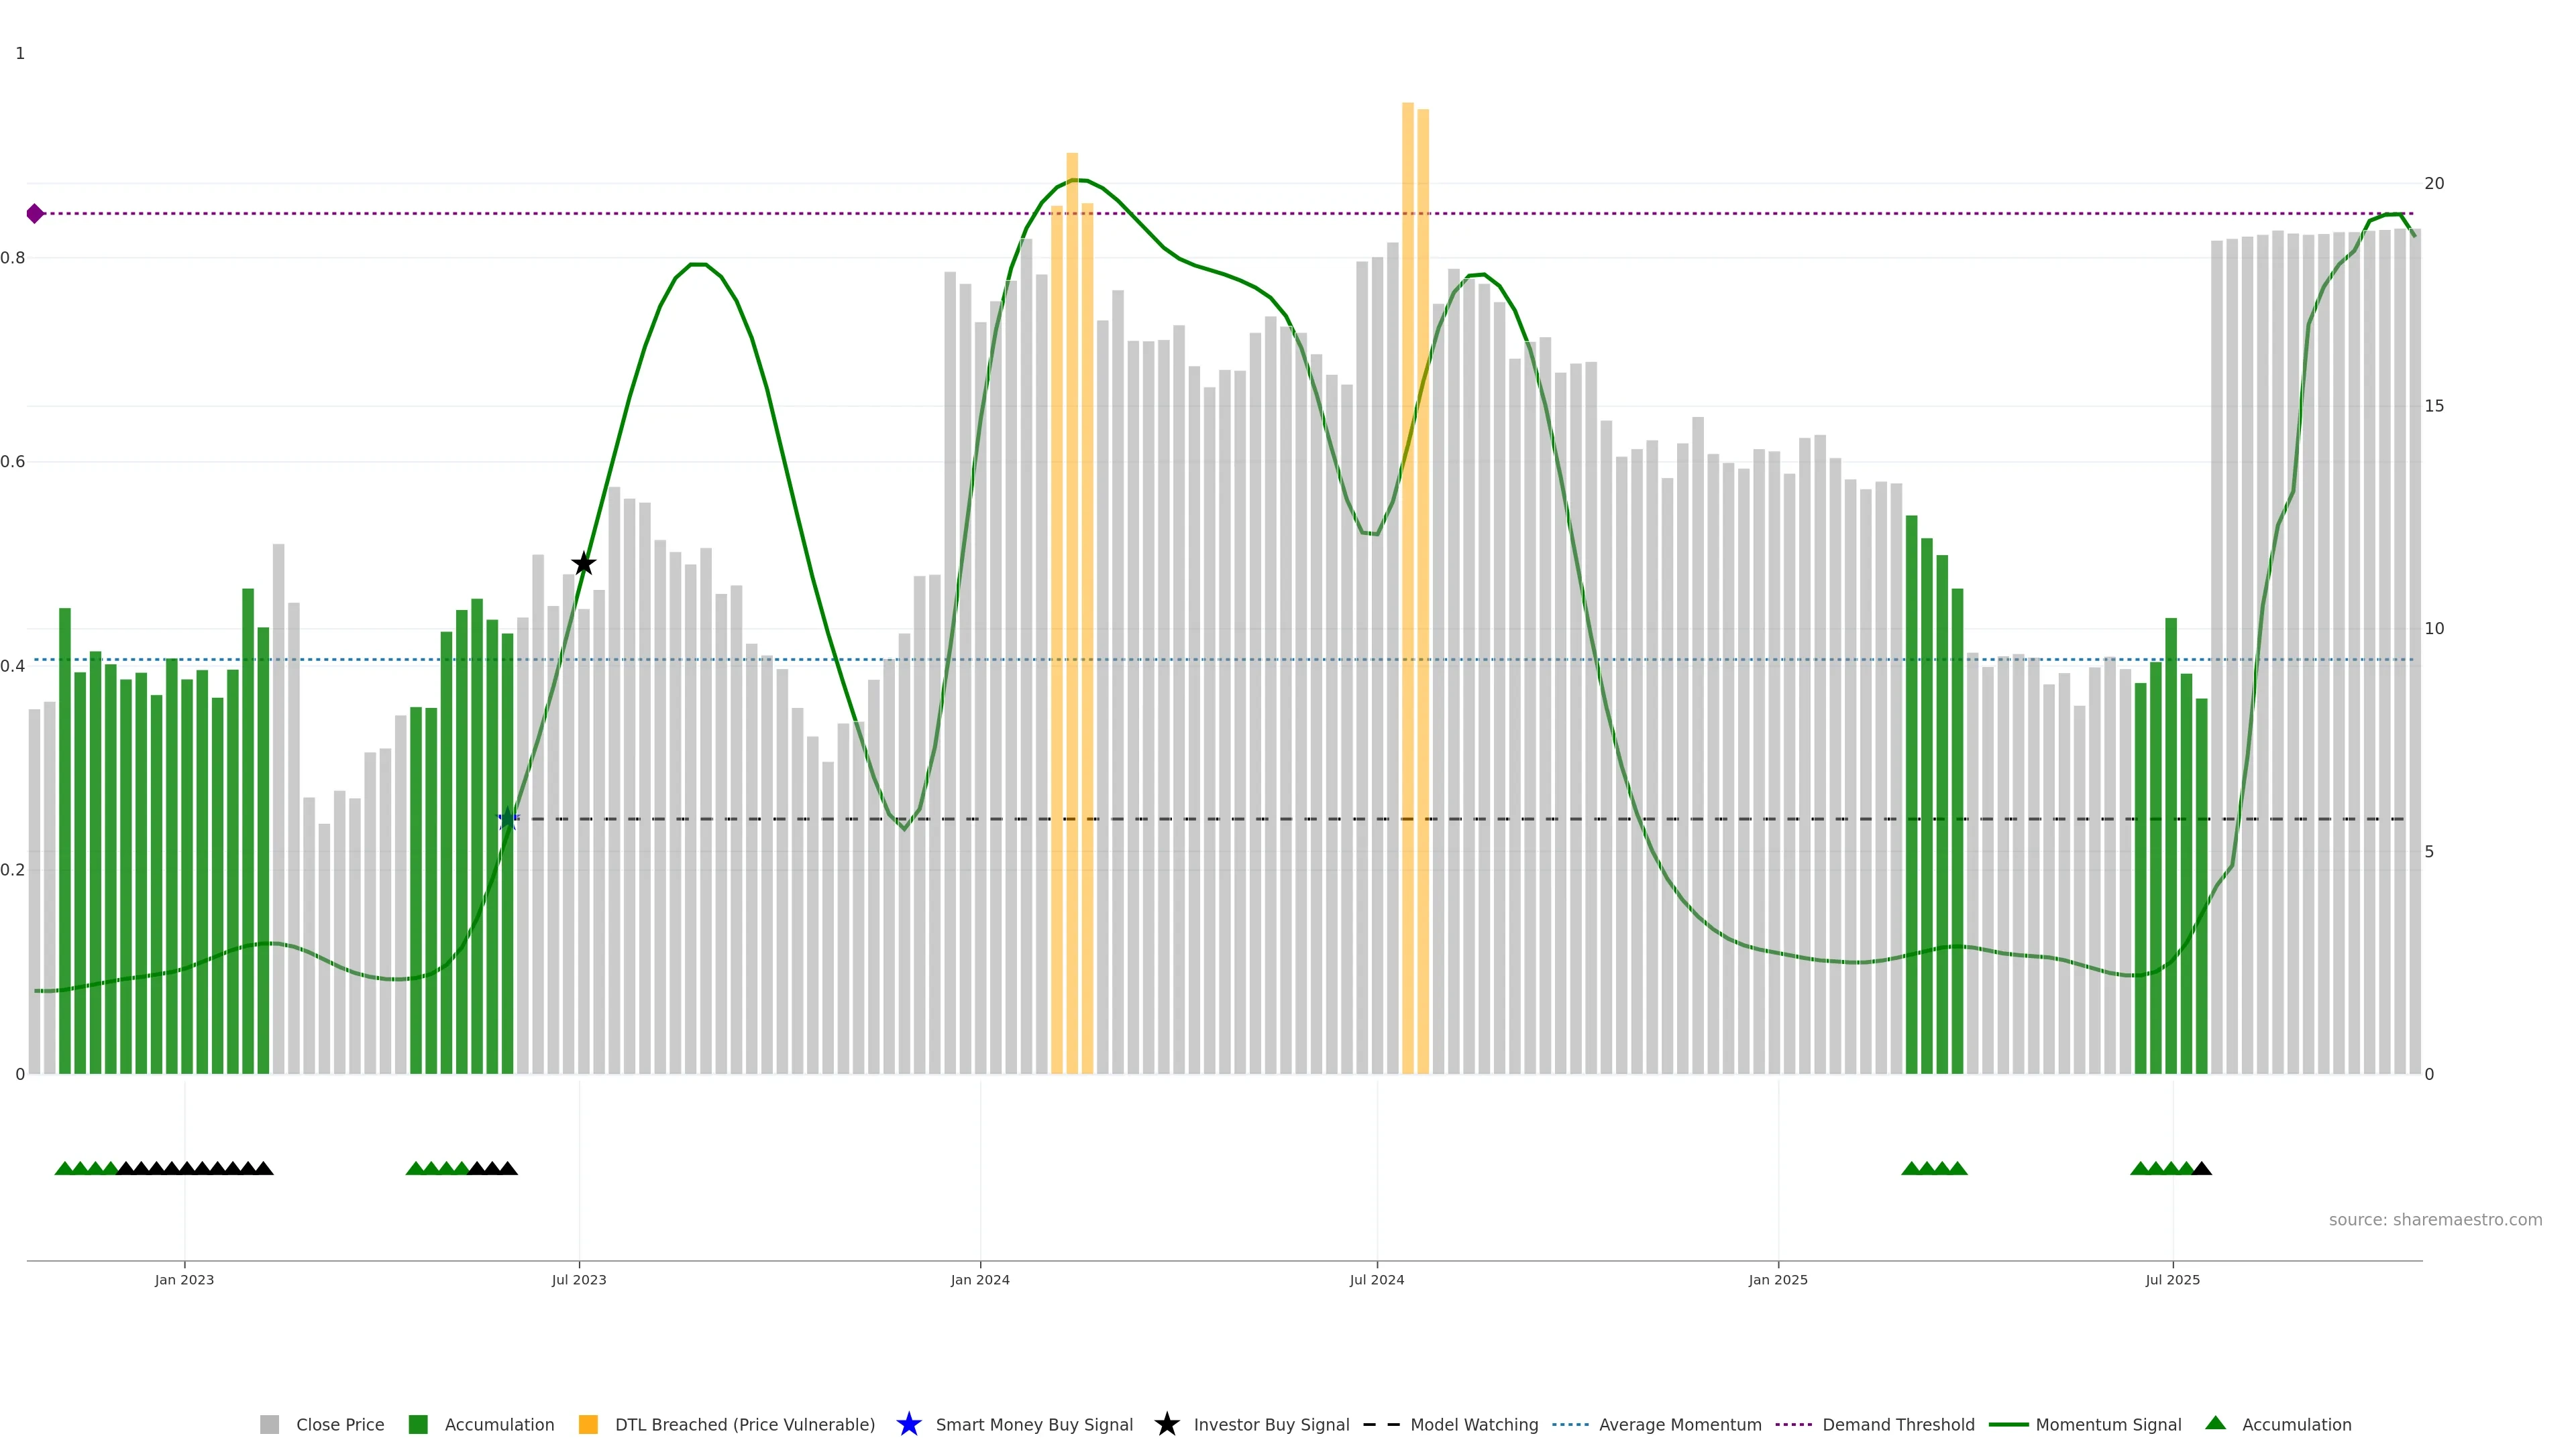The width and height of the screenshot is (2576, 1448).
Task: Click the Jul 2025 axis label
Action: pos(2172,1279)
